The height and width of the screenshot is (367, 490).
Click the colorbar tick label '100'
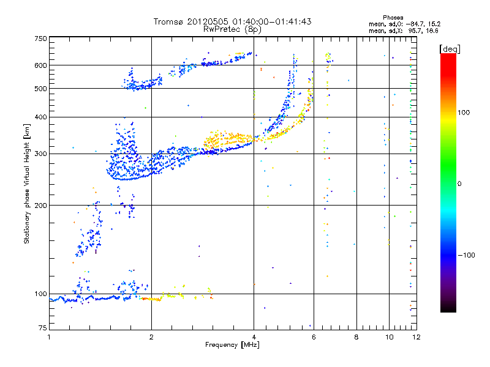[x=464, y=113]
